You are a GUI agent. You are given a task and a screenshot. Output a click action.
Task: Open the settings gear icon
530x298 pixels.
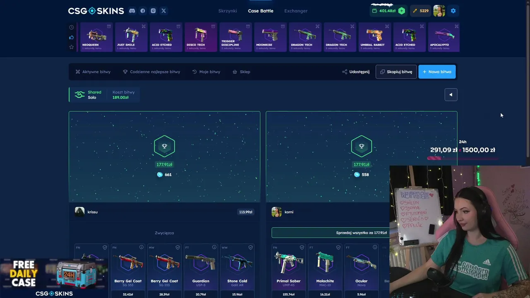point(453,11)
